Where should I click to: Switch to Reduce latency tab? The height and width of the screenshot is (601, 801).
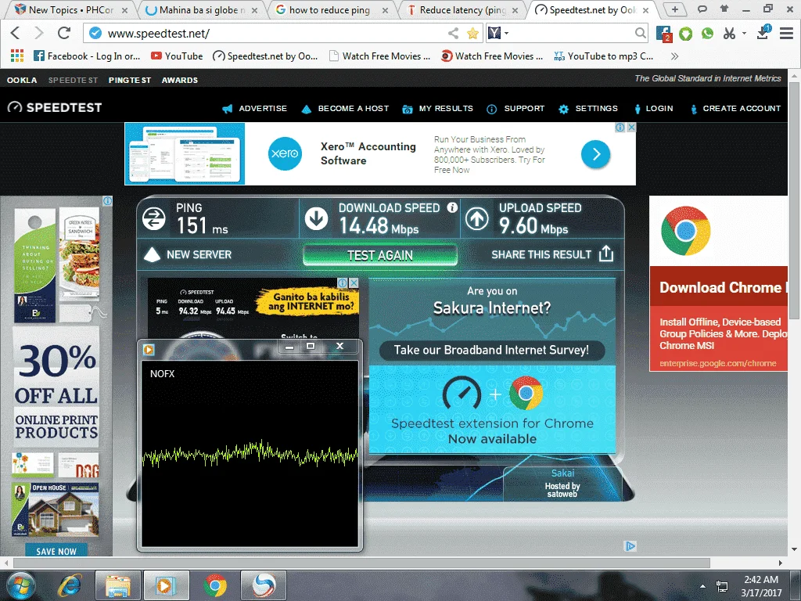tap(463, 9)
